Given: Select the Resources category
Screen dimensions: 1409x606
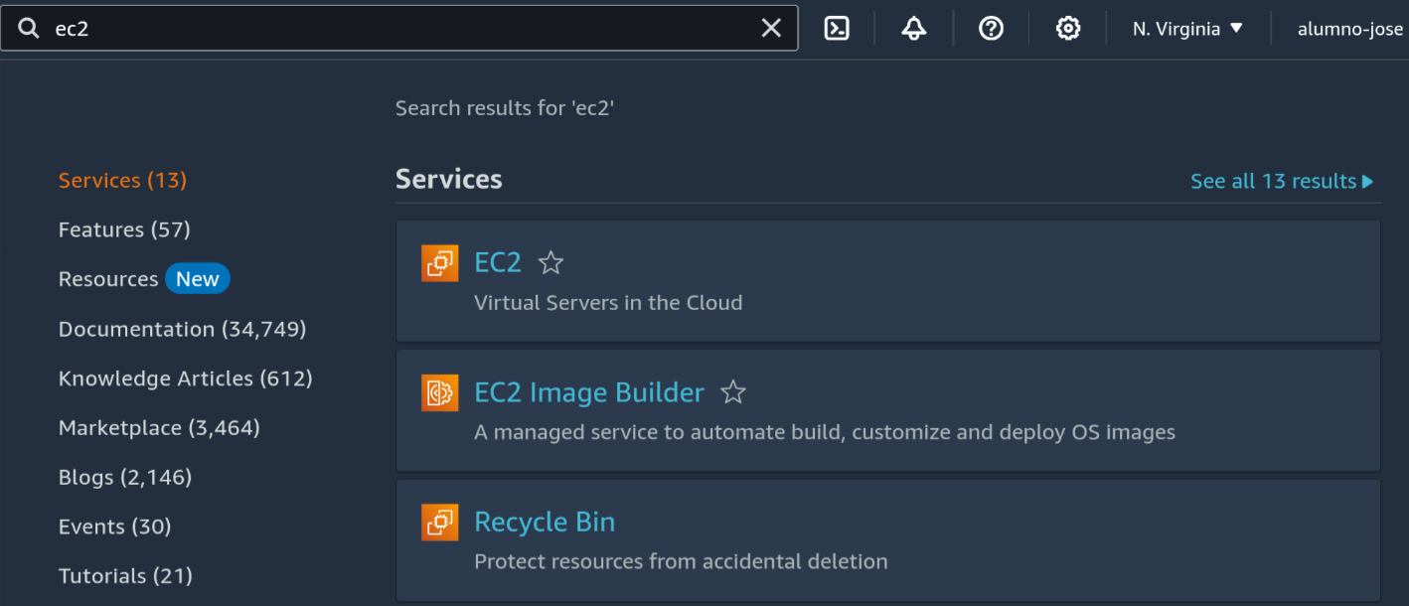Looking at the screenshot, I should coord(108,279).
